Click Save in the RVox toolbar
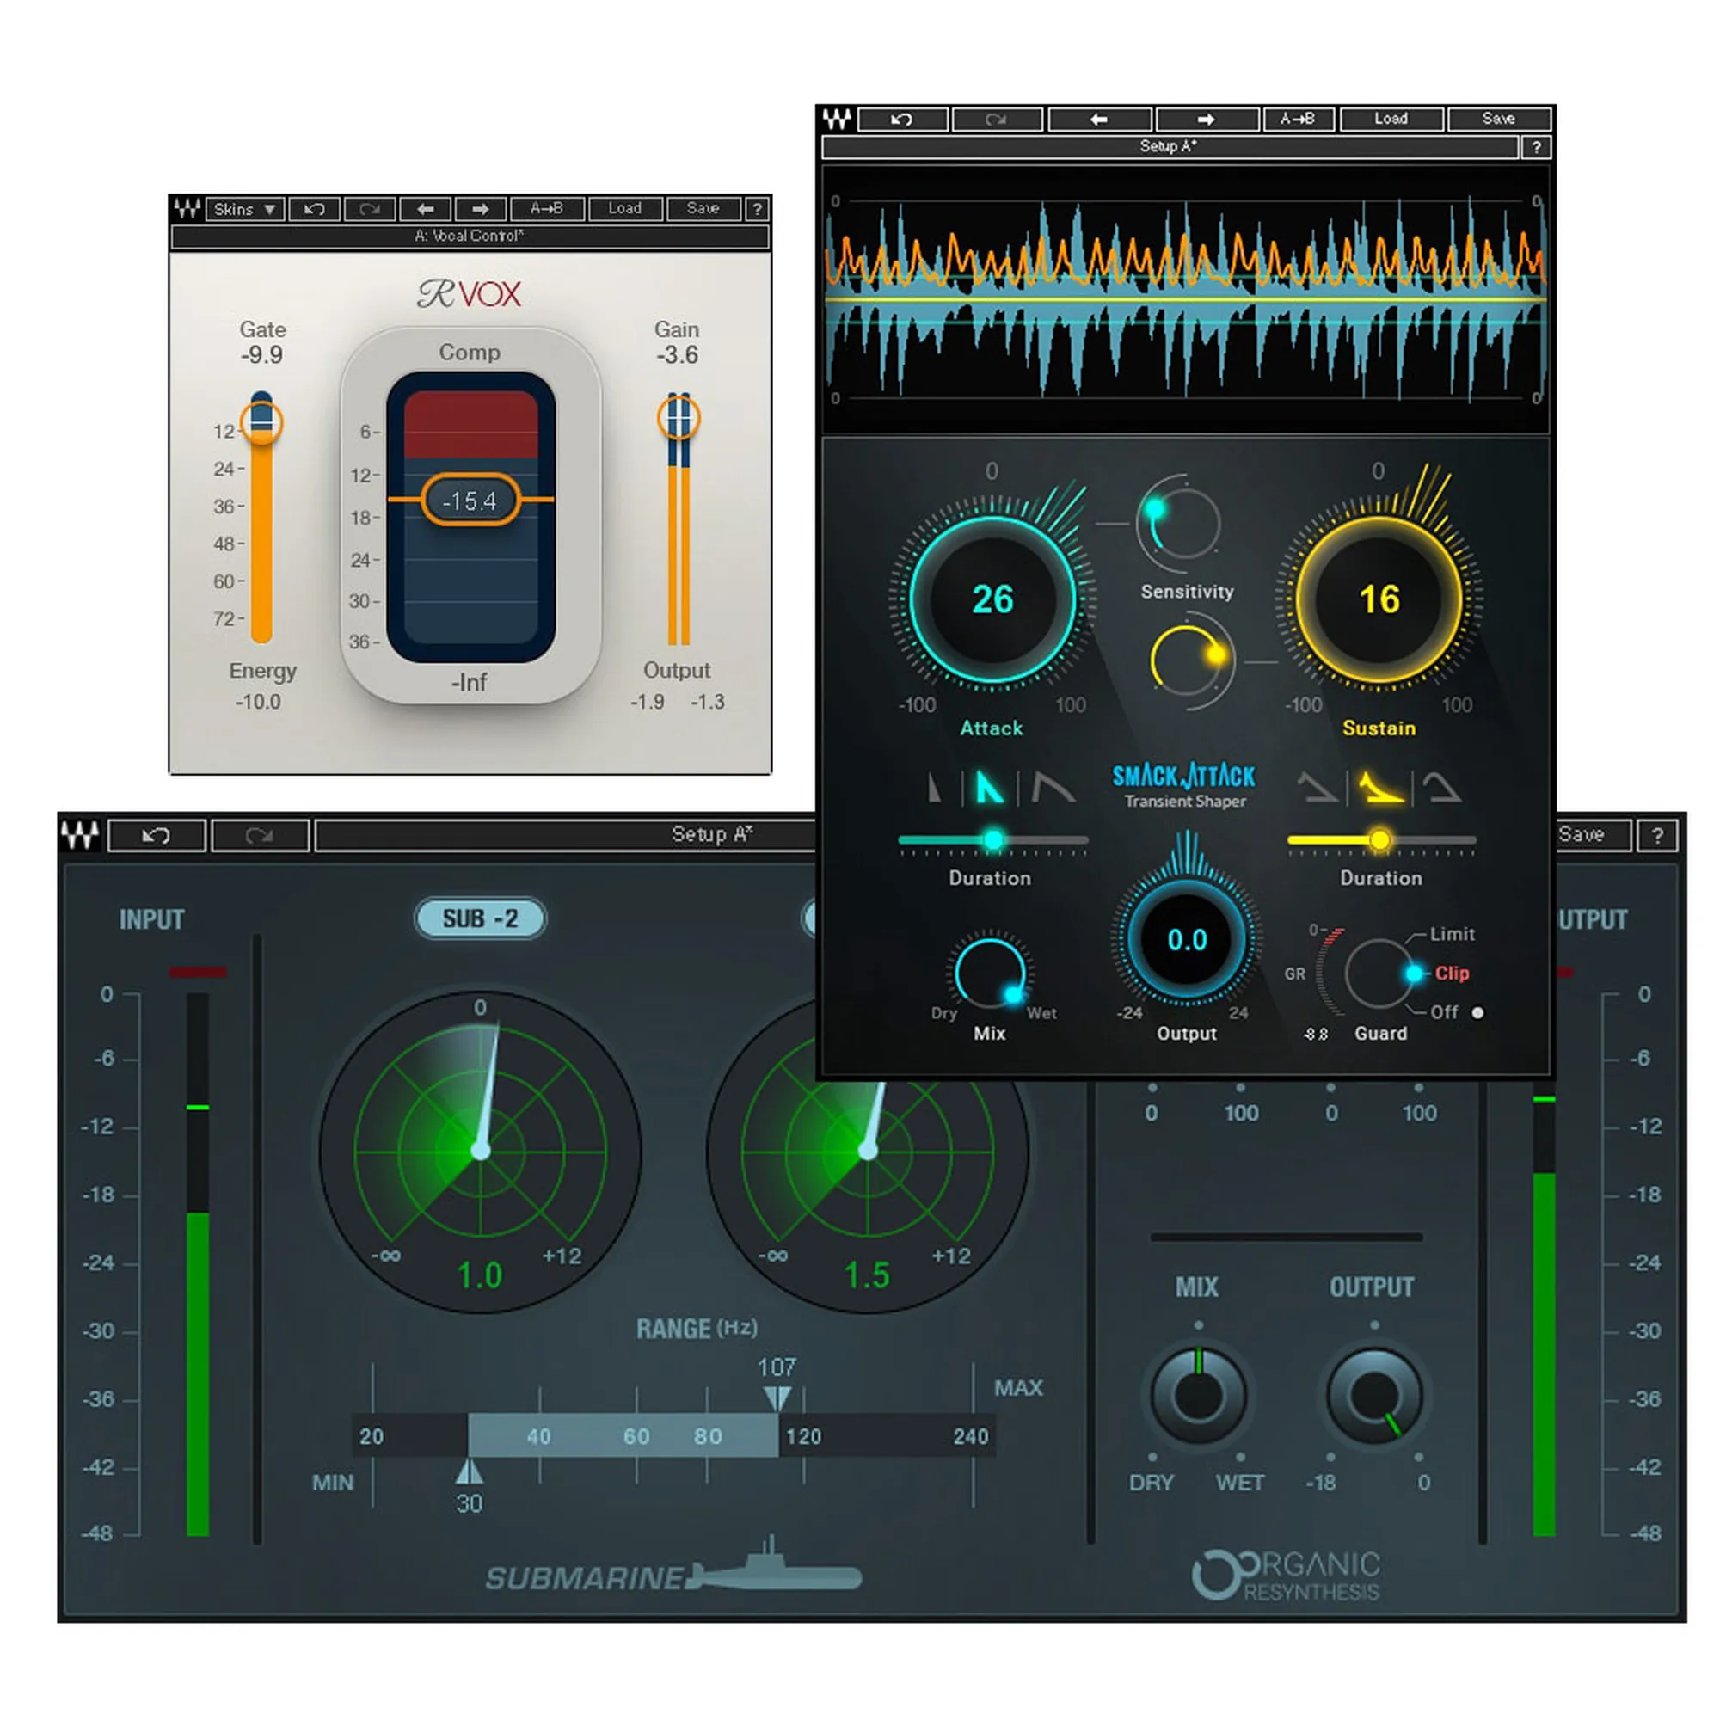Viewport: 1720px width, 1720px height. pos(703,209)
